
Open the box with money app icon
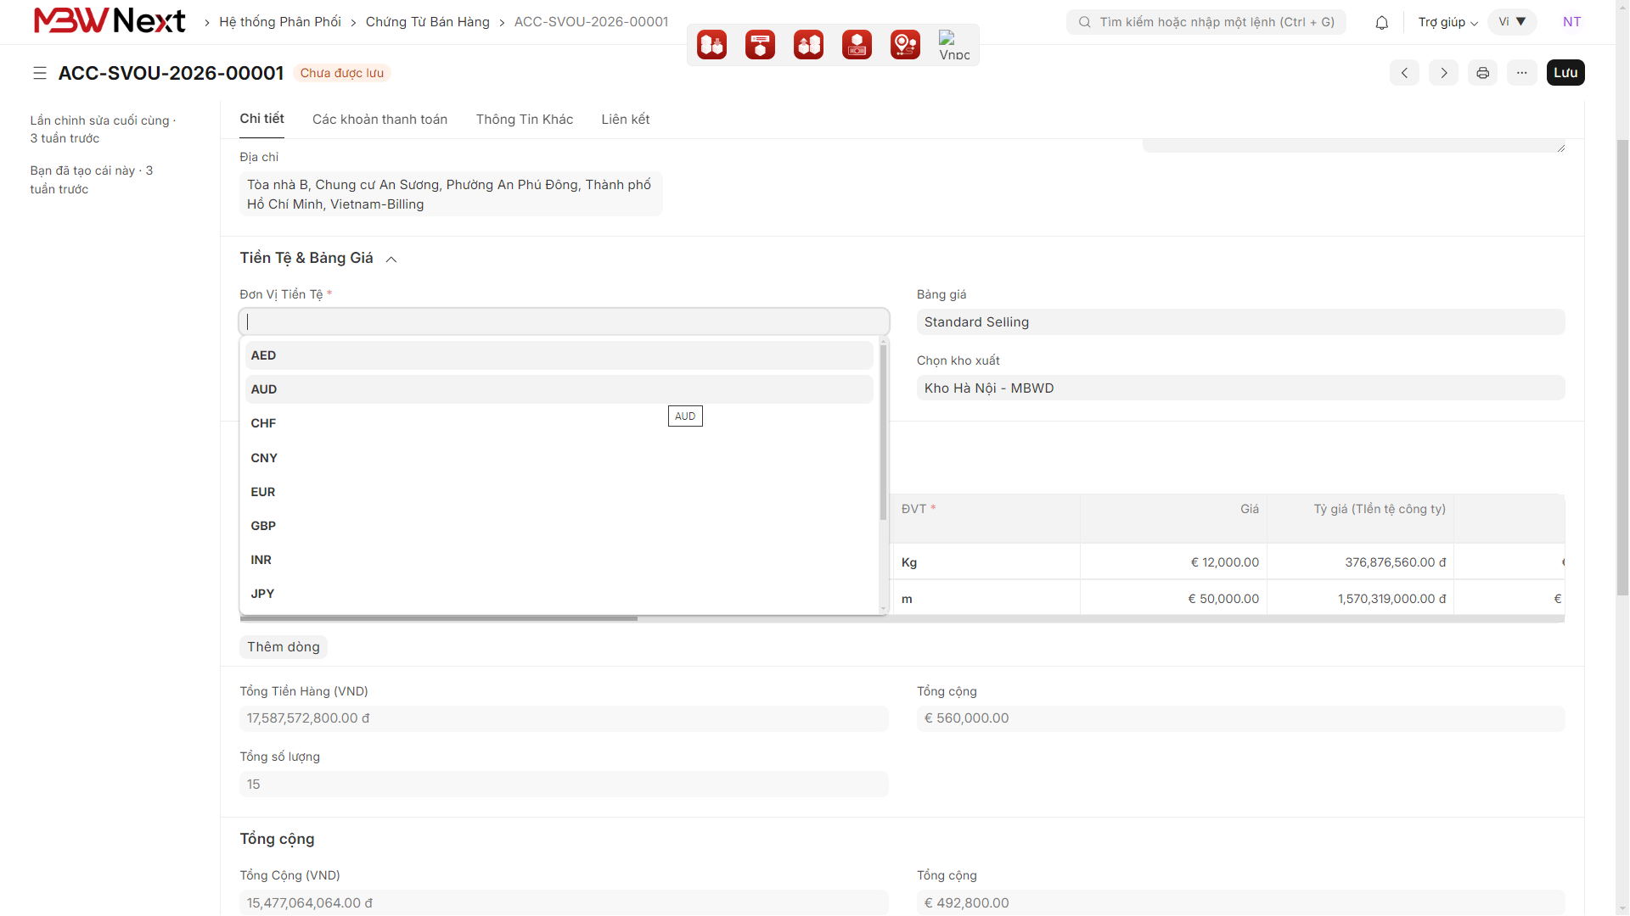point(857,44)
